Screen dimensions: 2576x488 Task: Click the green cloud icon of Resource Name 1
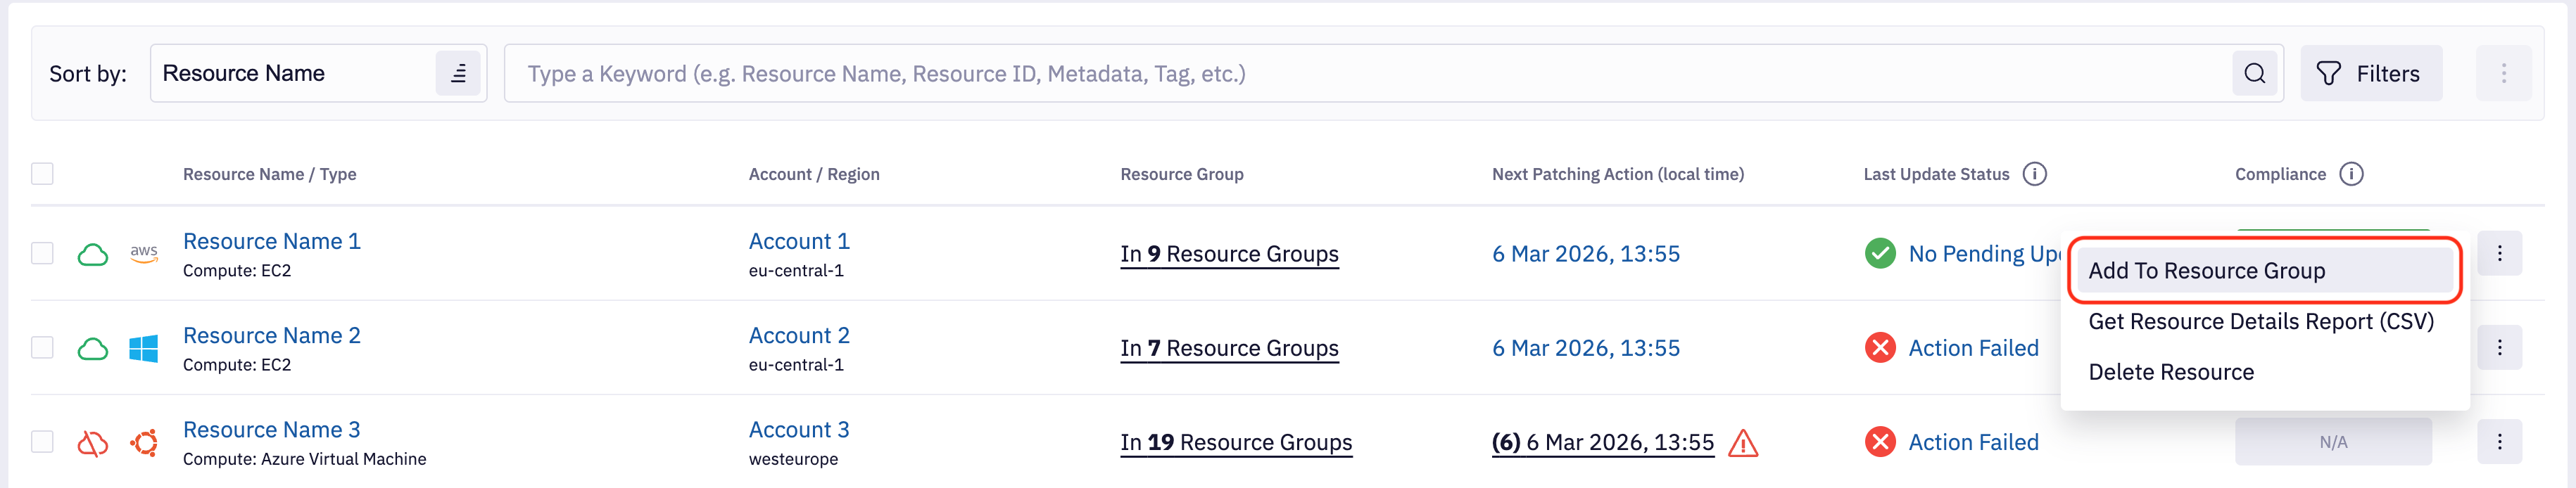(93, 254)
